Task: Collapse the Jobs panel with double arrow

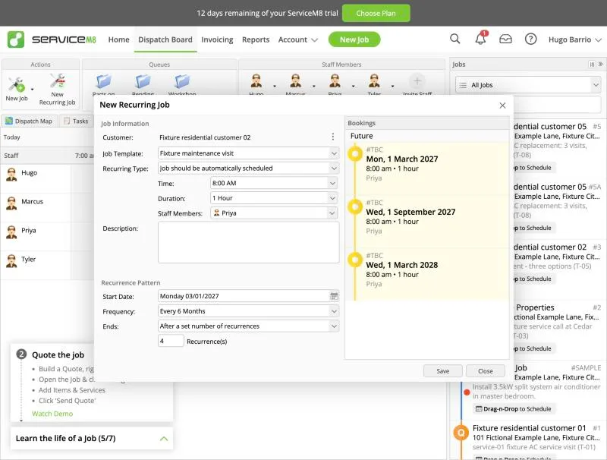Action: 600,65
